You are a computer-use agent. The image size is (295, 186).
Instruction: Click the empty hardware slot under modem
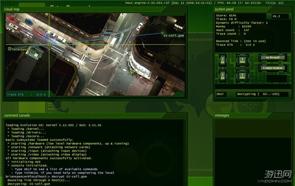(x=276, y=79)
